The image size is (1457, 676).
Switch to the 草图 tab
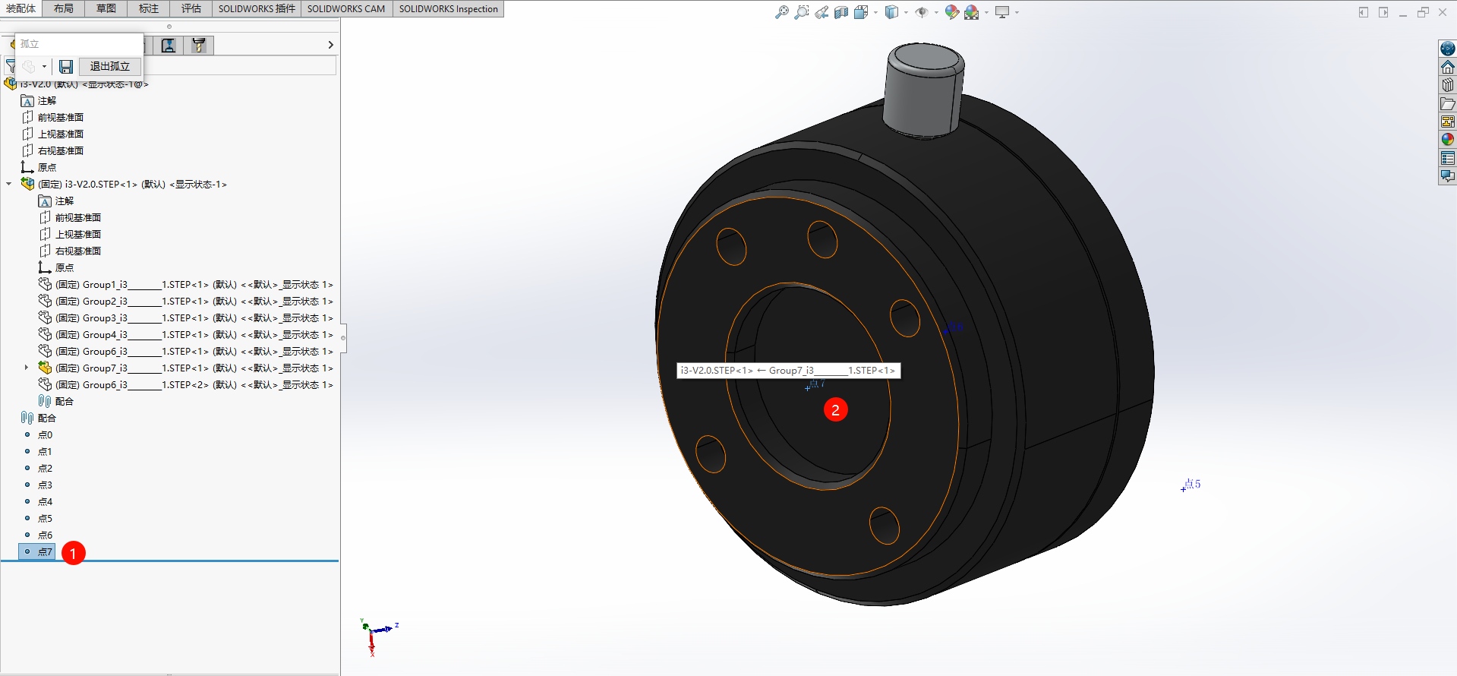(x=106, y=8)
